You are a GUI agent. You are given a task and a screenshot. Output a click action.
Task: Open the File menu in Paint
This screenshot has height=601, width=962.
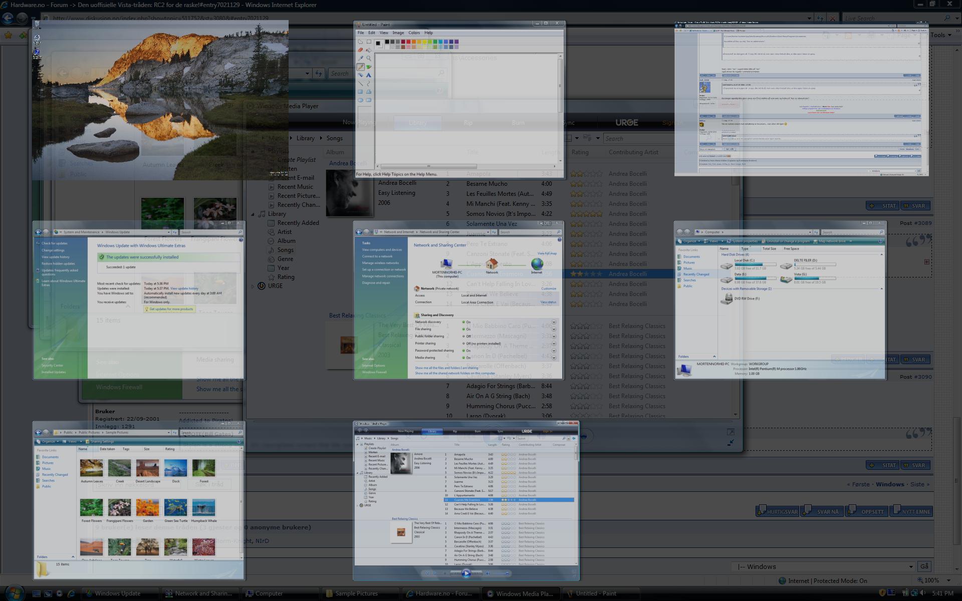click(x=361, y=33)
